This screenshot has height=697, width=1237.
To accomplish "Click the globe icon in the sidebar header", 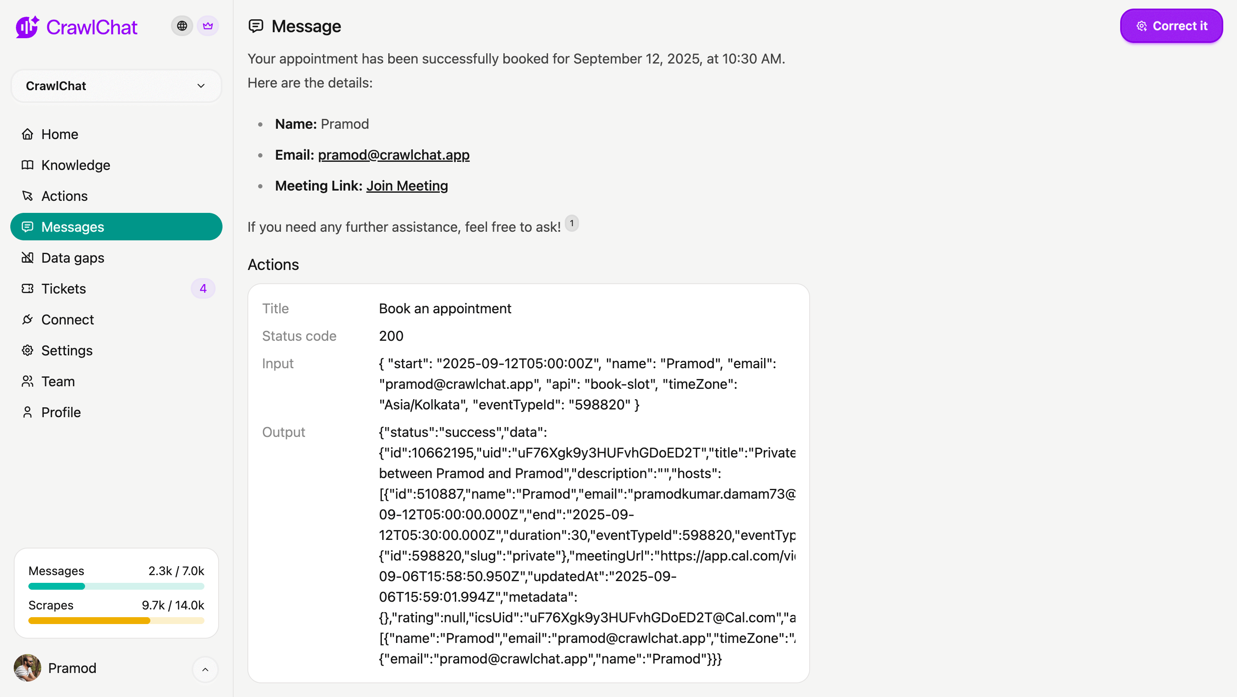I will point(182,26).
